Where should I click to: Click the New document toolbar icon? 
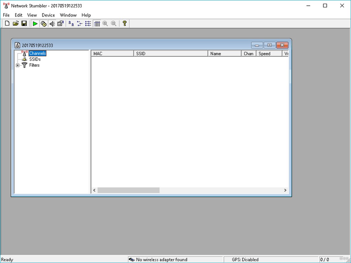7,24
